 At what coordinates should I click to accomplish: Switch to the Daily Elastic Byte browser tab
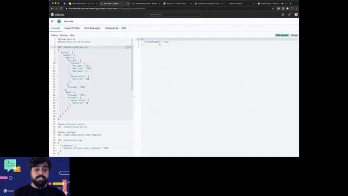tap(83, 4)
